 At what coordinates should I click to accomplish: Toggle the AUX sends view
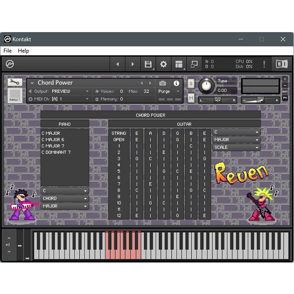(x=285, y=91)
